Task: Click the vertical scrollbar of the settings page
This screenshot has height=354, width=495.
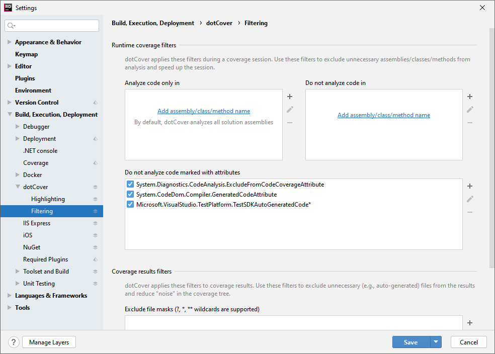Action: coord(492,148)
